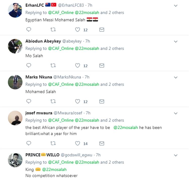Open more options for ErhanLFC's tweet
Image resolution: width=189 pixels, height=181 pixels.
176,6
